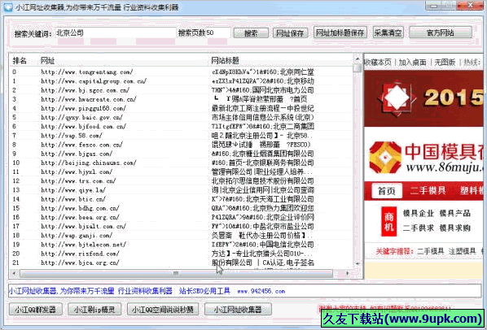
Task: Select row with www.fesco.com.cn URL
Action: (182, 145)
